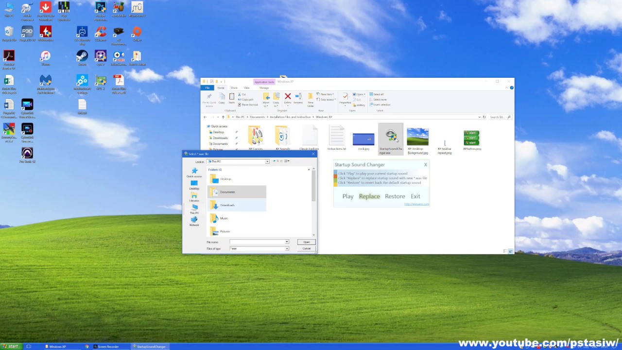Select the Documents folder in dialog list
The image size is (622, 350).
(237, 192)
